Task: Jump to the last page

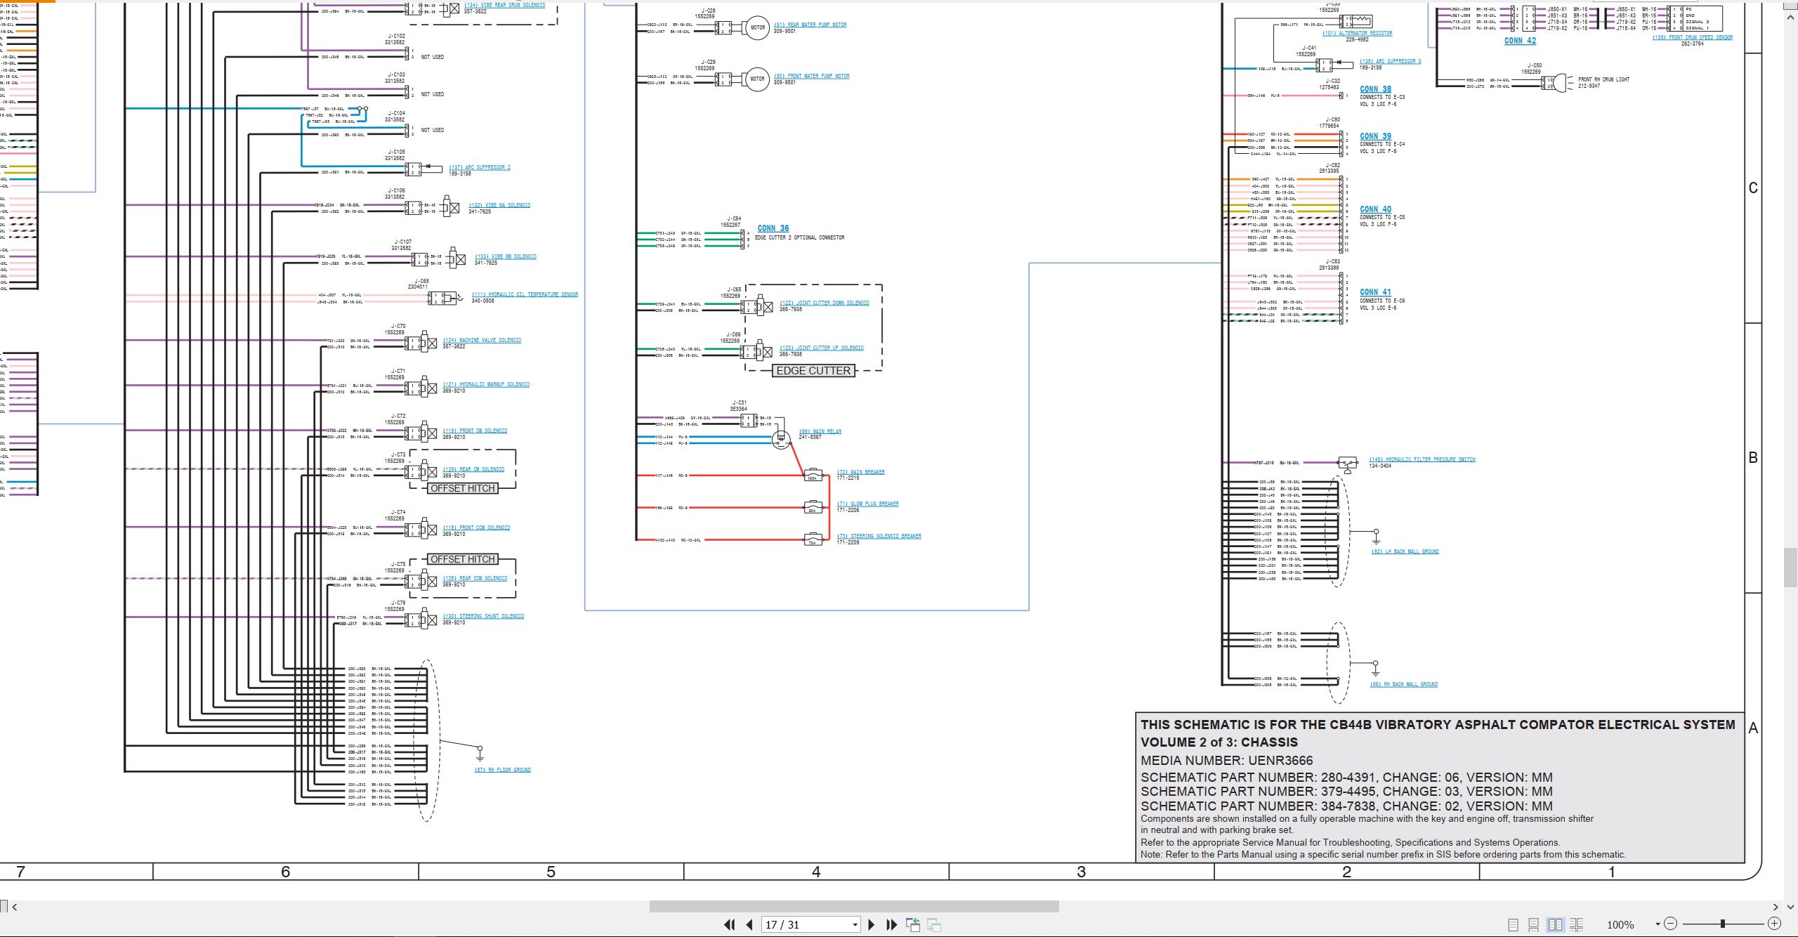Action: [x=891, y=924]
